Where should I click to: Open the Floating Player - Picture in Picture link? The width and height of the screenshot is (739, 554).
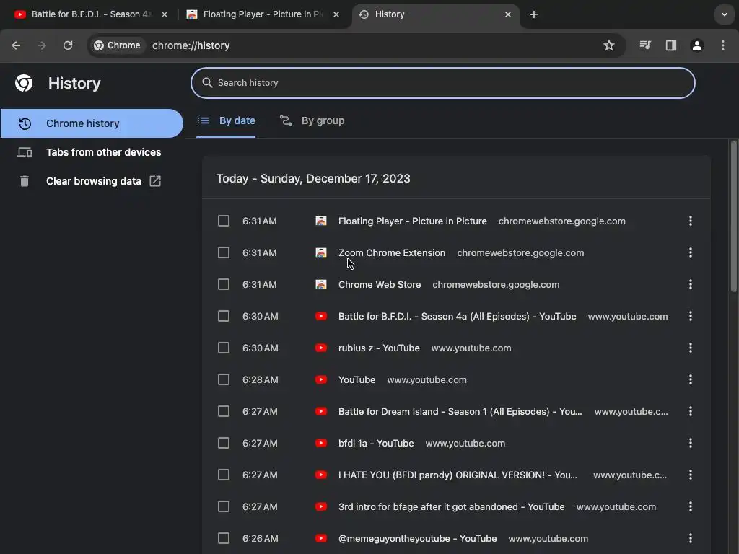point(412,221)
